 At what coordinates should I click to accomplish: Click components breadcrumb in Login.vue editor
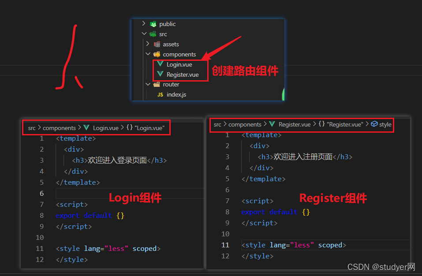point(59,128)
